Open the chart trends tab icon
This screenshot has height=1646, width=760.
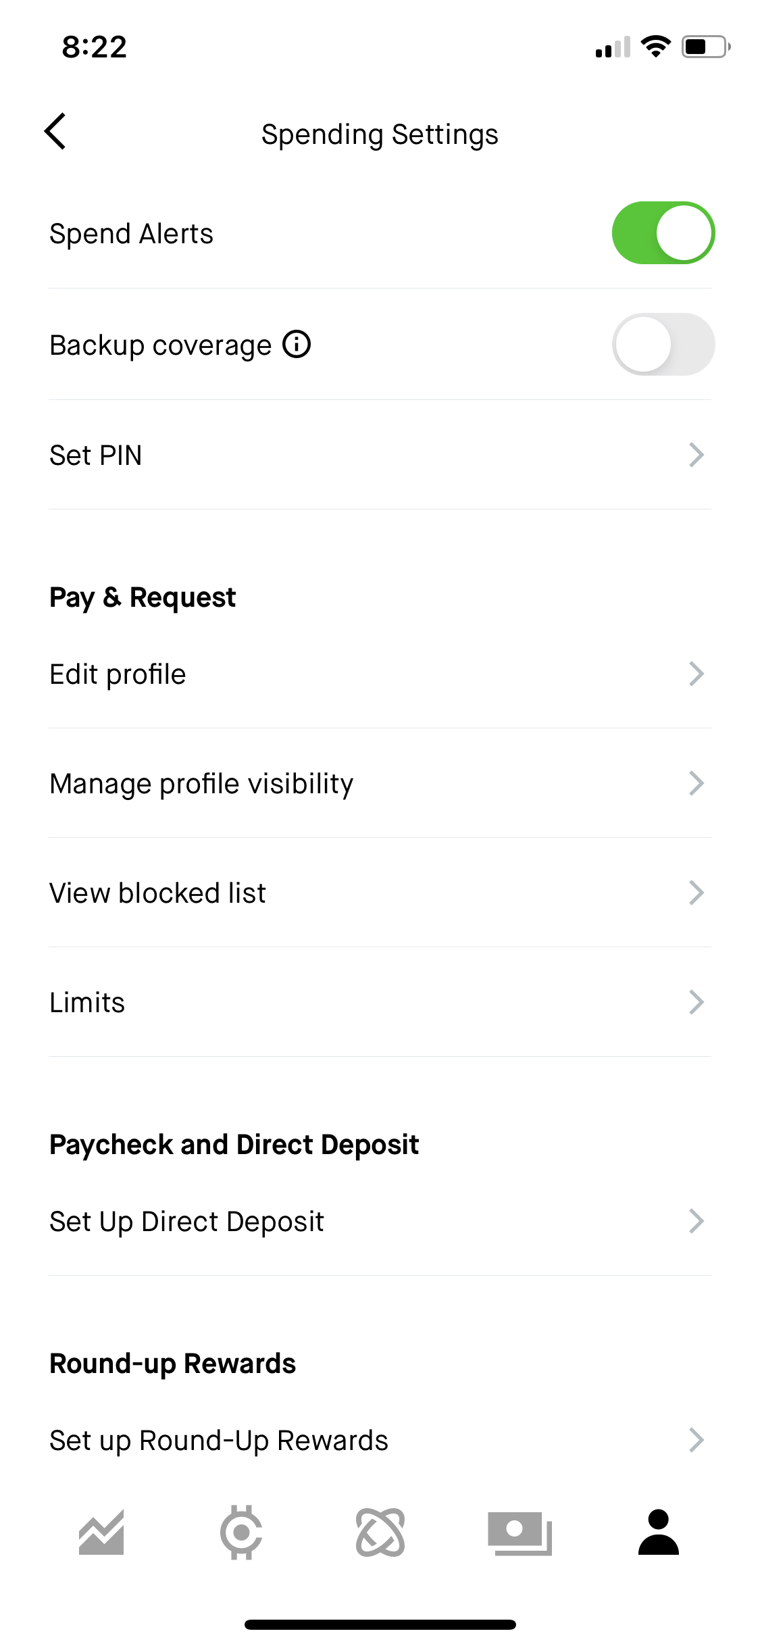(101, 1532)
